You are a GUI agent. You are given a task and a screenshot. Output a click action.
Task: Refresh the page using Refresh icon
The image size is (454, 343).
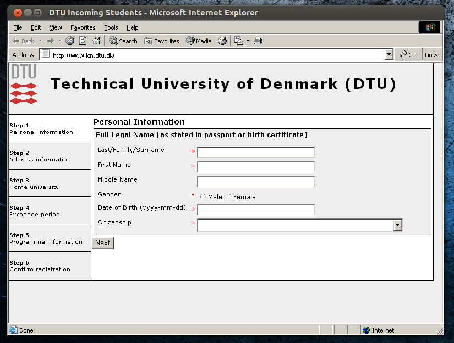[x=83, y=41]
